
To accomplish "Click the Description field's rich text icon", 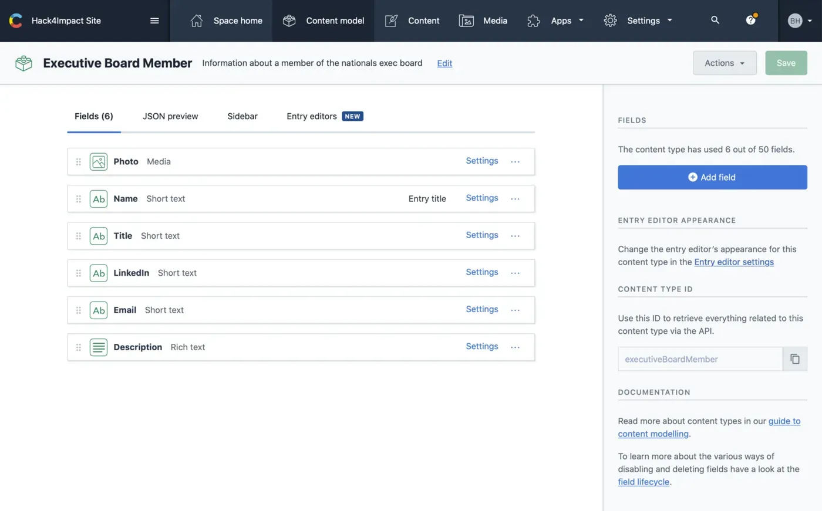I will click(x=99, y=347).
